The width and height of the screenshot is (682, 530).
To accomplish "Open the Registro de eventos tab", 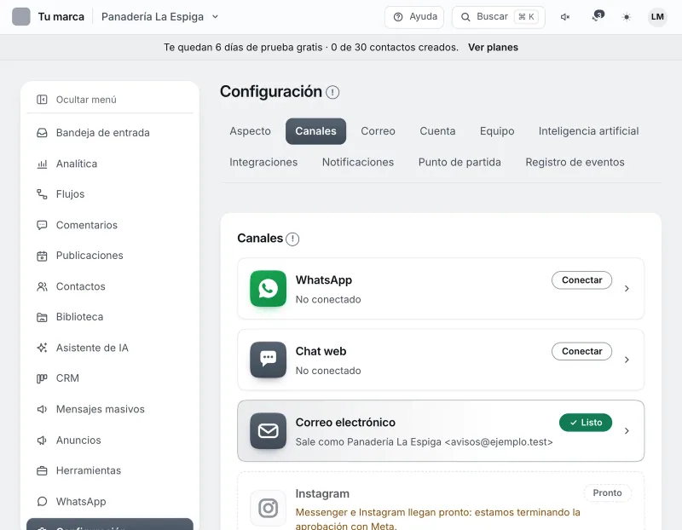I will click(575, 162).
